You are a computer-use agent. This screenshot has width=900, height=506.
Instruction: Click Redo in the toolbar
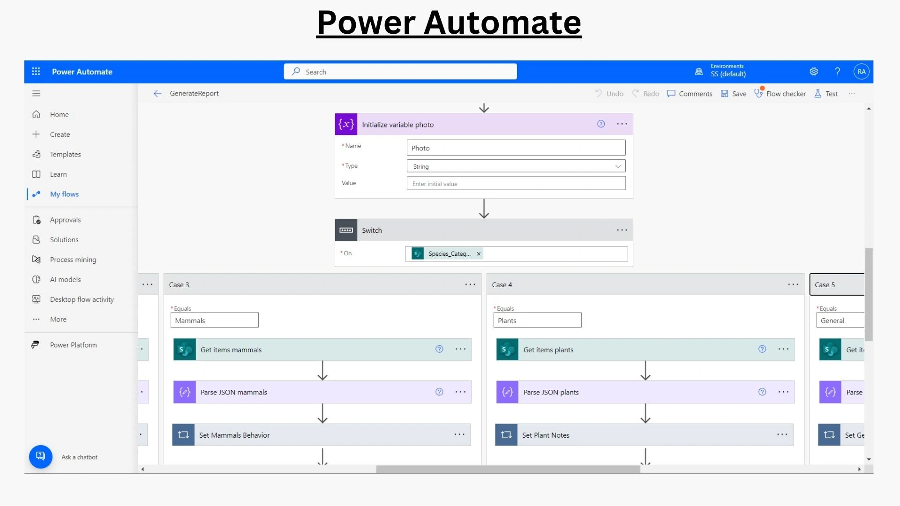click(645, 94)
